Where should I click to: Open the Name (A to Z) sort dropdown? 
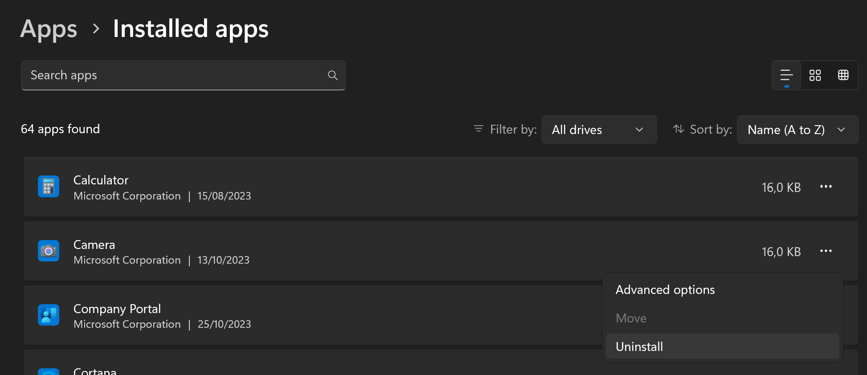pyautogui.click(x=797, y=130)
